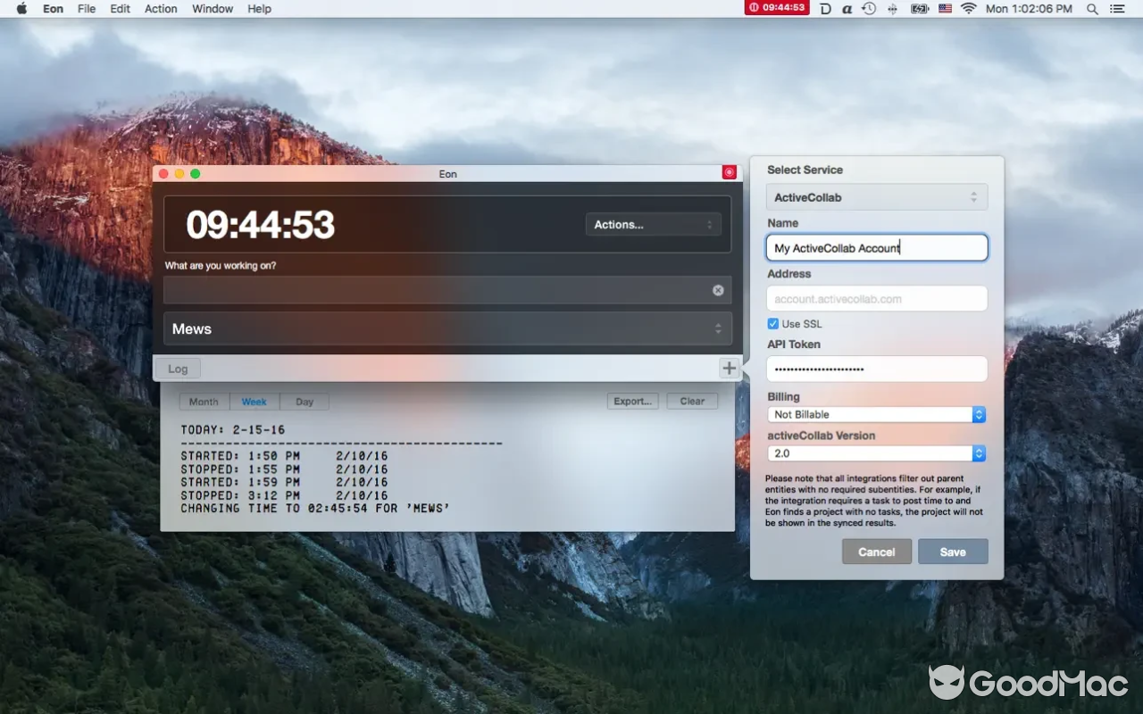Viewport: 1143px width, 714px height.
Task: Export the logged time entries
Action: (x=632, y=401)
